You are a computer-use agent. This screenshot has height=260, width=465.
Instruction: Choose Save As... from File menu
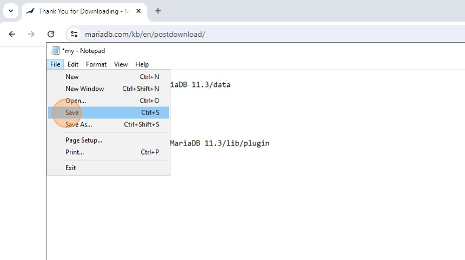point(109,124)
